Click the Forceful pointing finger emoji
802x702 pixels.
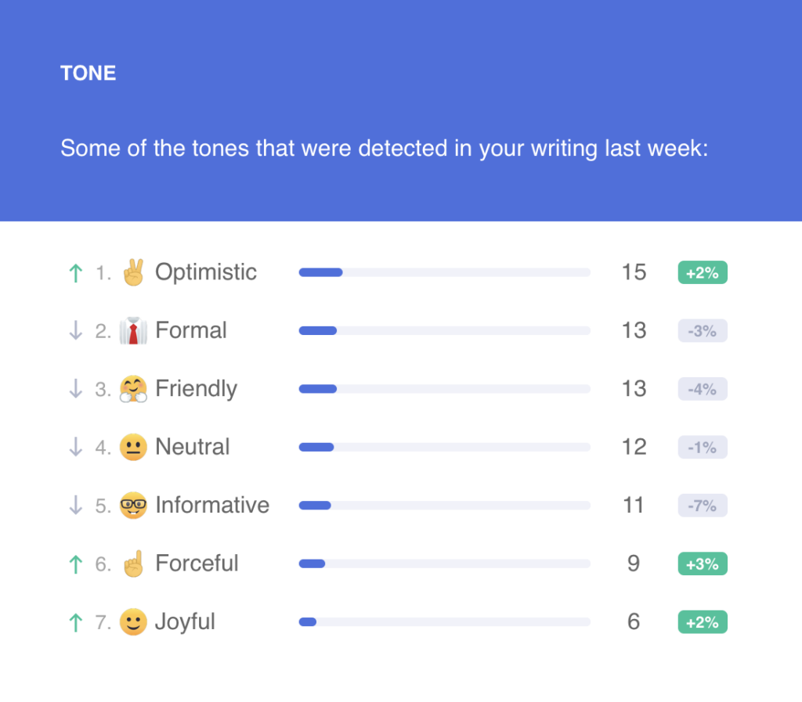(133, 563)
